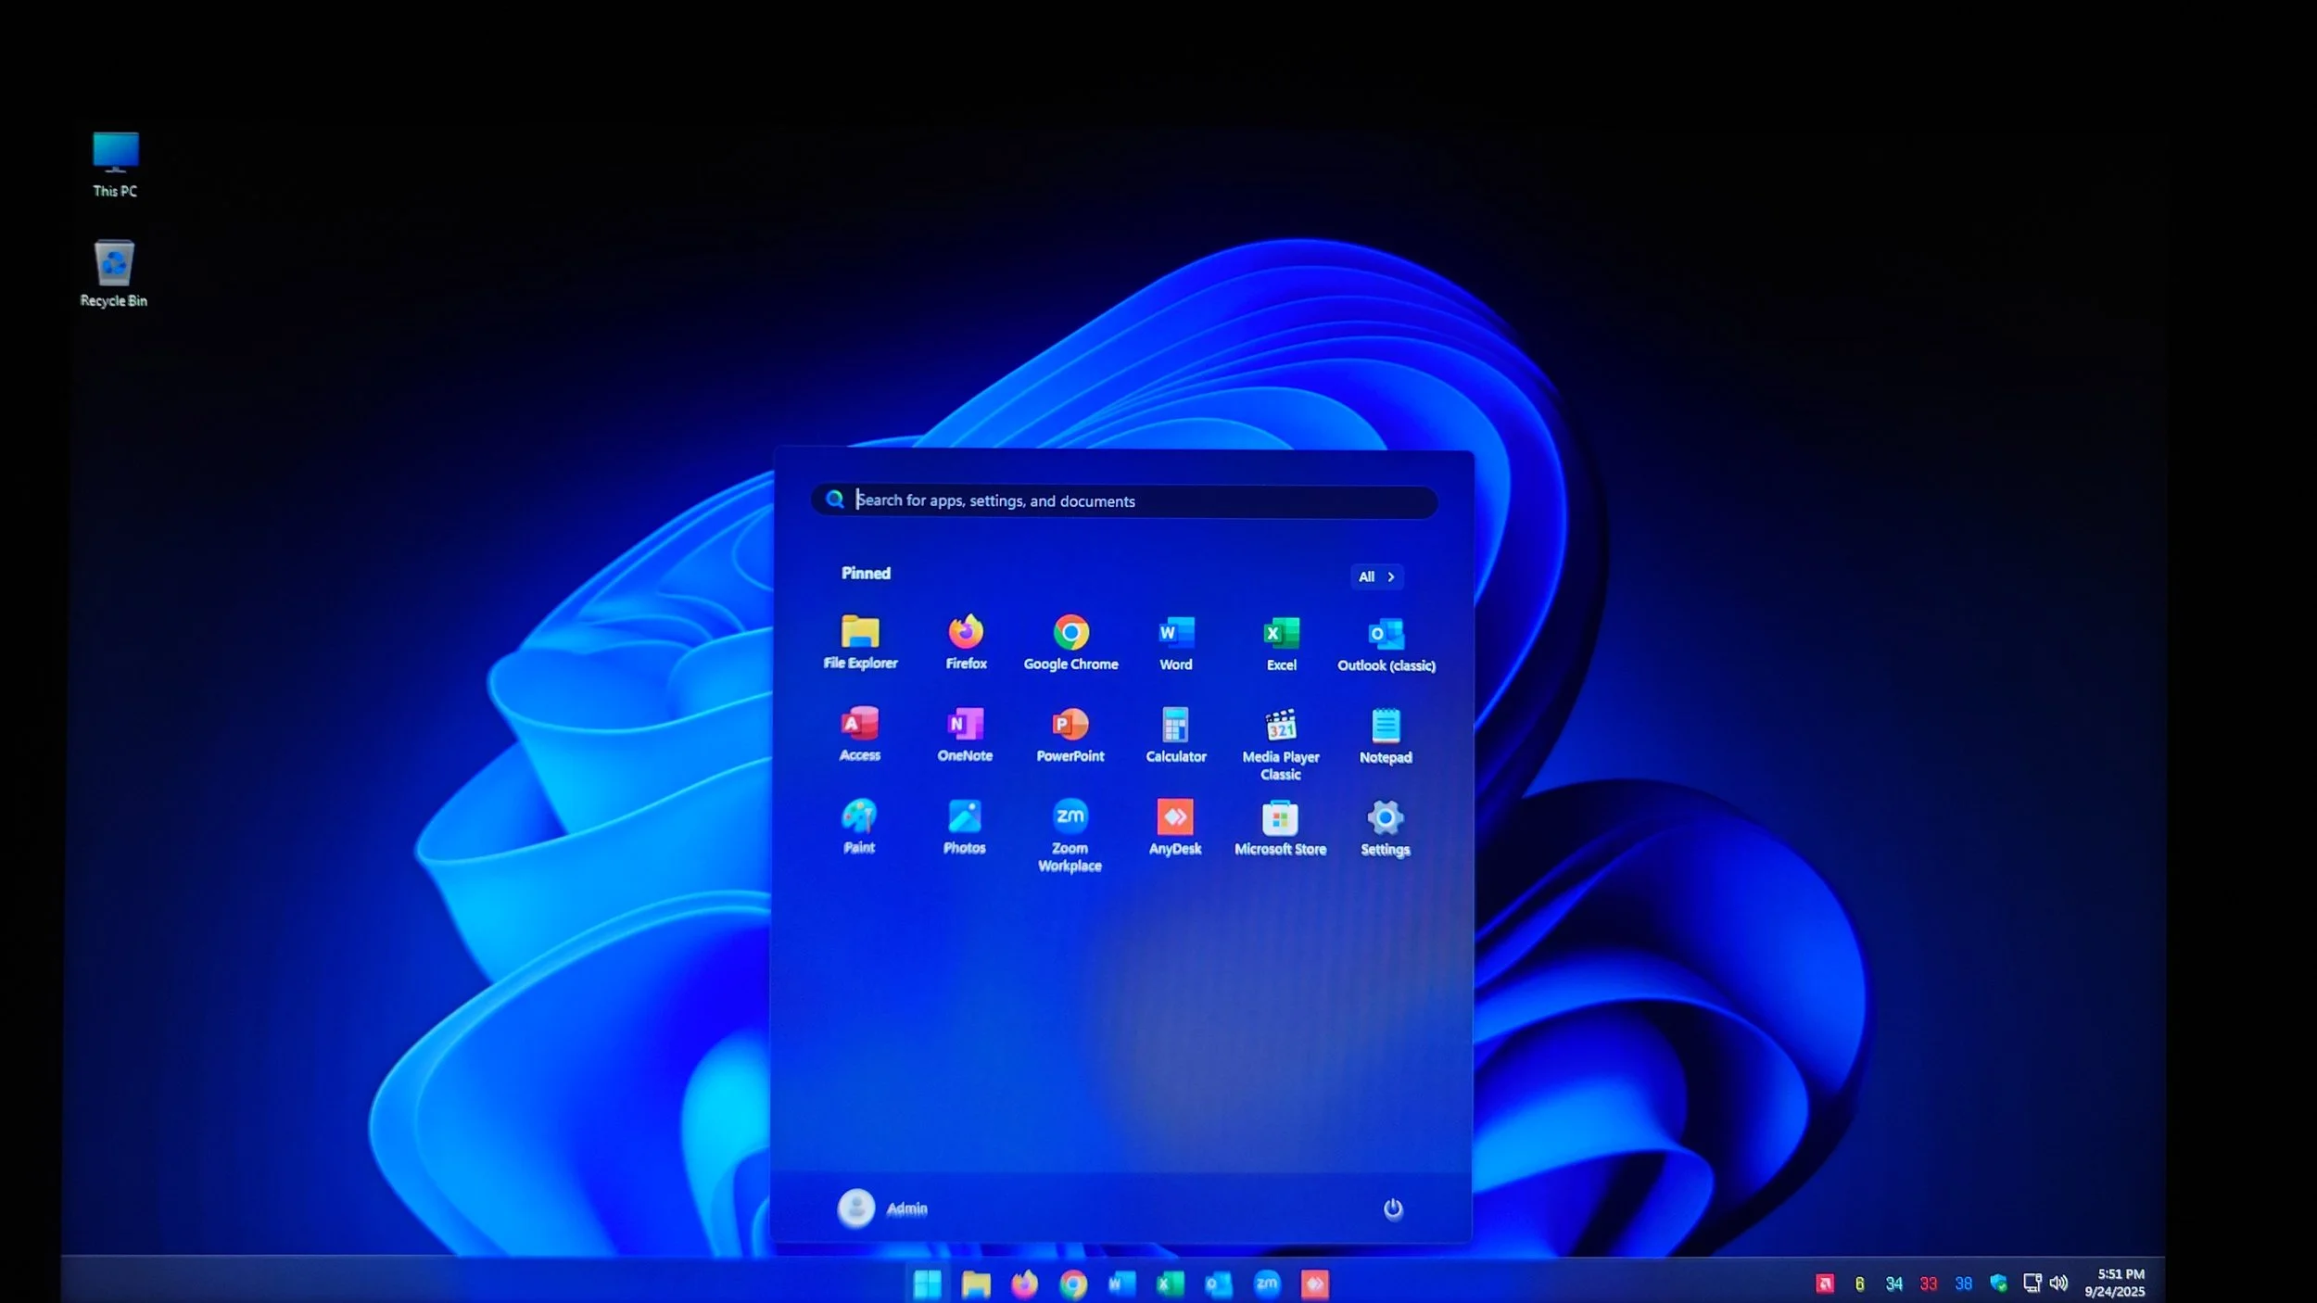Open Microsoft Store pinned app
2317x1303 pixels.
(x=1280, y=819)
